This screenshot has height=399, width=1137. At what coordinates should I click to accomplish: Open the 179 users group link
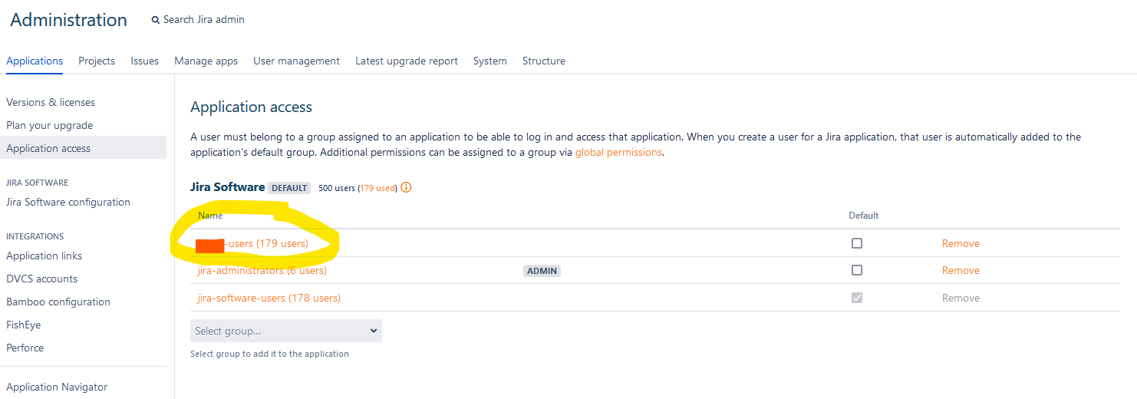[252, 243]
